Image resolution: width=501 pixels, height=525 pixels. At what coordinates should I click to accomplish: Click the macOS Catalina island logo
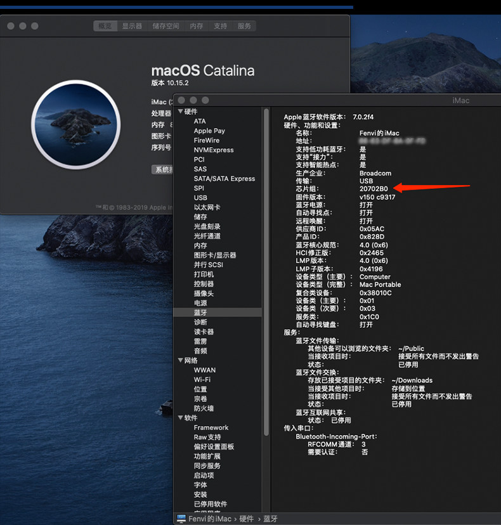(76, 124)
